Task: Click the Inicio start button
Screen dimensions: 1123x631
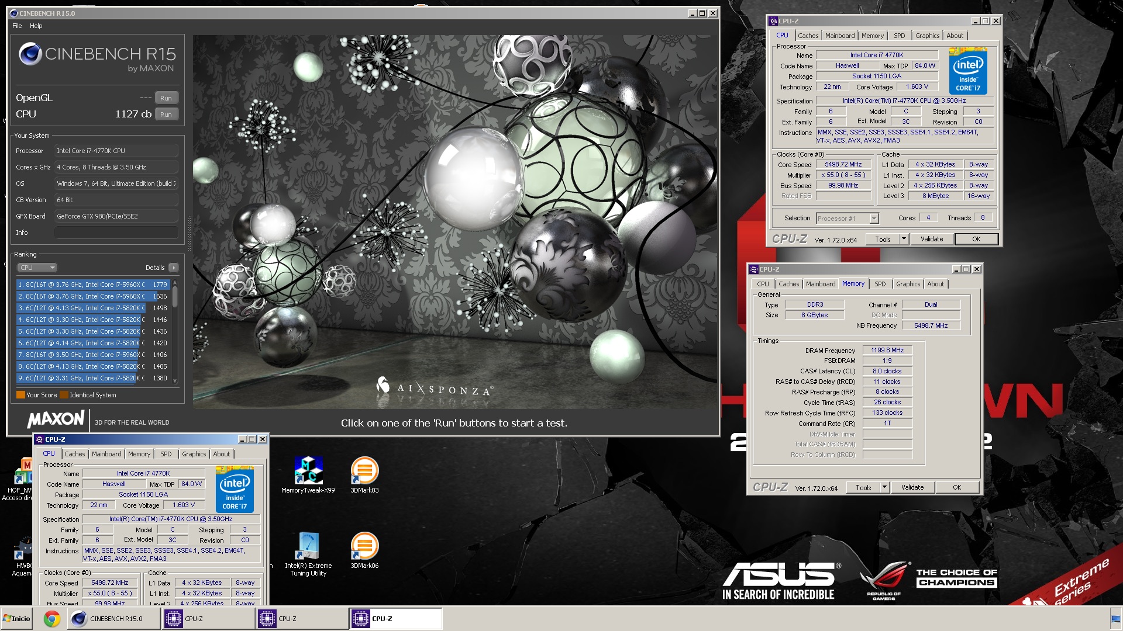Action: (x=16, y=619)
